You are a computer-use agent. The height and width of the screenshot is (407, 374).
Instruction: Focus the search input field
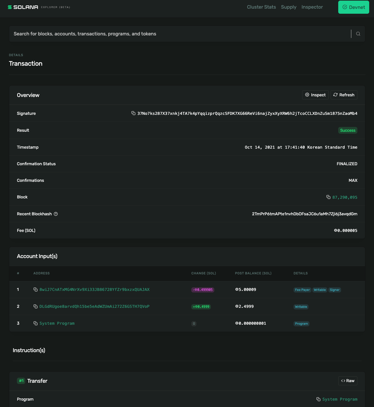click(x=180, y=34)
